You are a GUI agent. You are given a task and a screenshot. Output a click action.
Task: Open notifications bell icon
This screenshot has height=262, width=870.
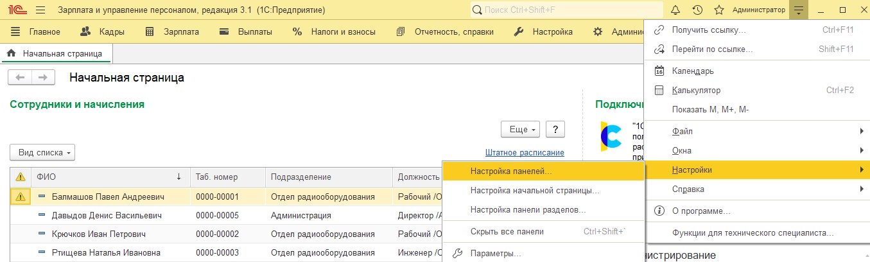[x=675, y=10]
